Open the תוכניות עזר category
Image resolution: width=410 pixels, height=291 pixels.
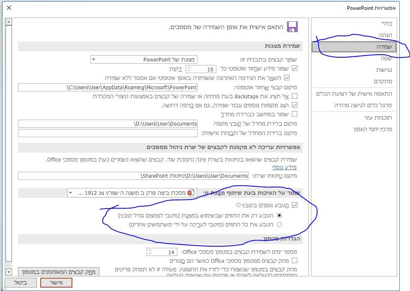click(354, 118)
